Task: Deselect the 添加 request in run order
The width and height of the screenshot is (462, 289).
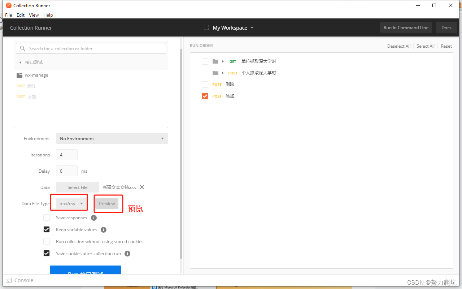Action: click(205, 96)
